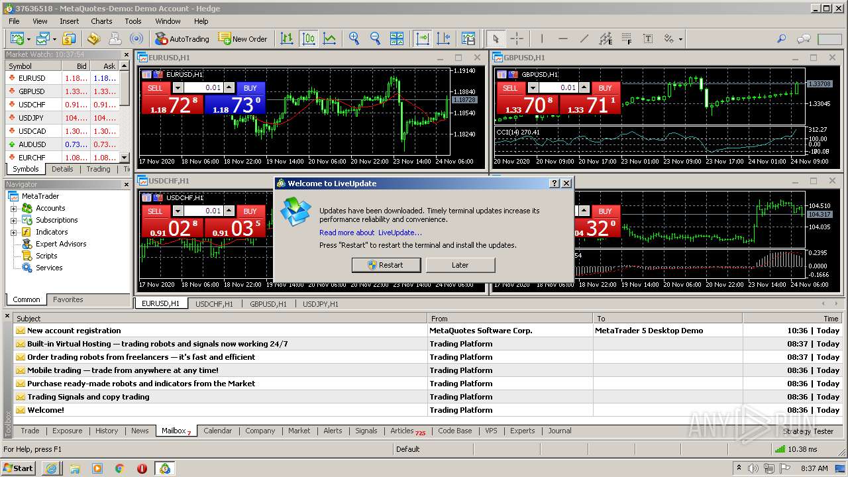
Task: Tile chart windows using toolbar icon
Action: [396, 38]
